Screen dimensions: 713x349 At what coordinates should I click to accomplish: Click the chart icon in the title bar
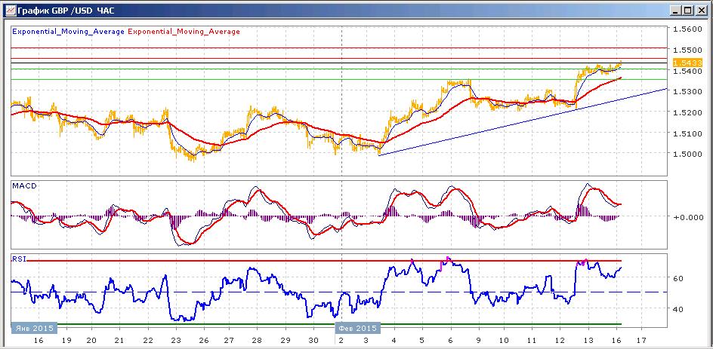tap(10, 10)
